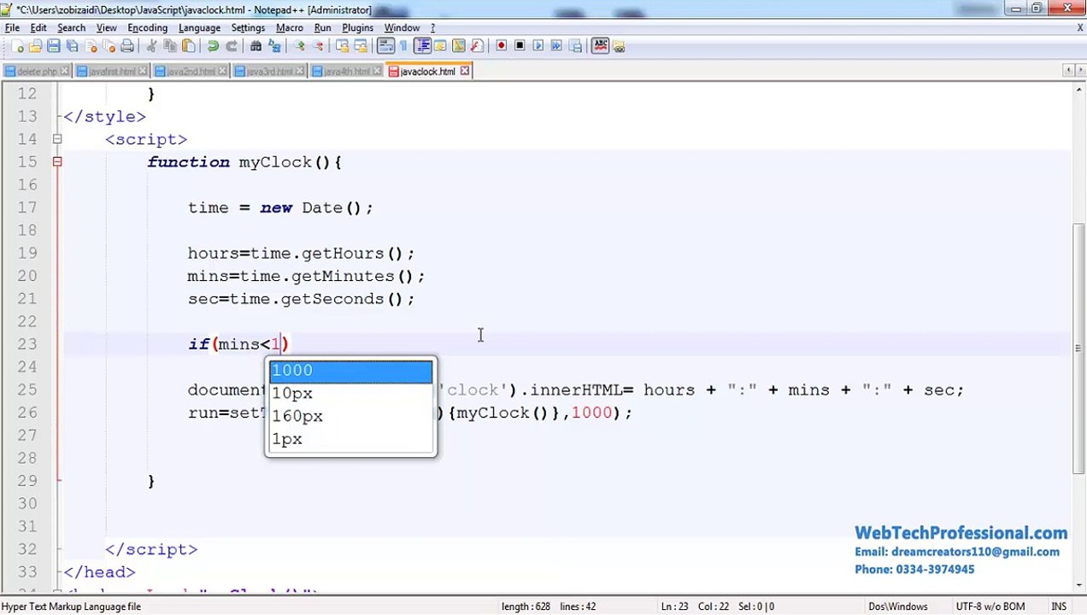Click the vertical scrollbar thumb
This screenshot has height=615, width=1087.
[1079, 348]
